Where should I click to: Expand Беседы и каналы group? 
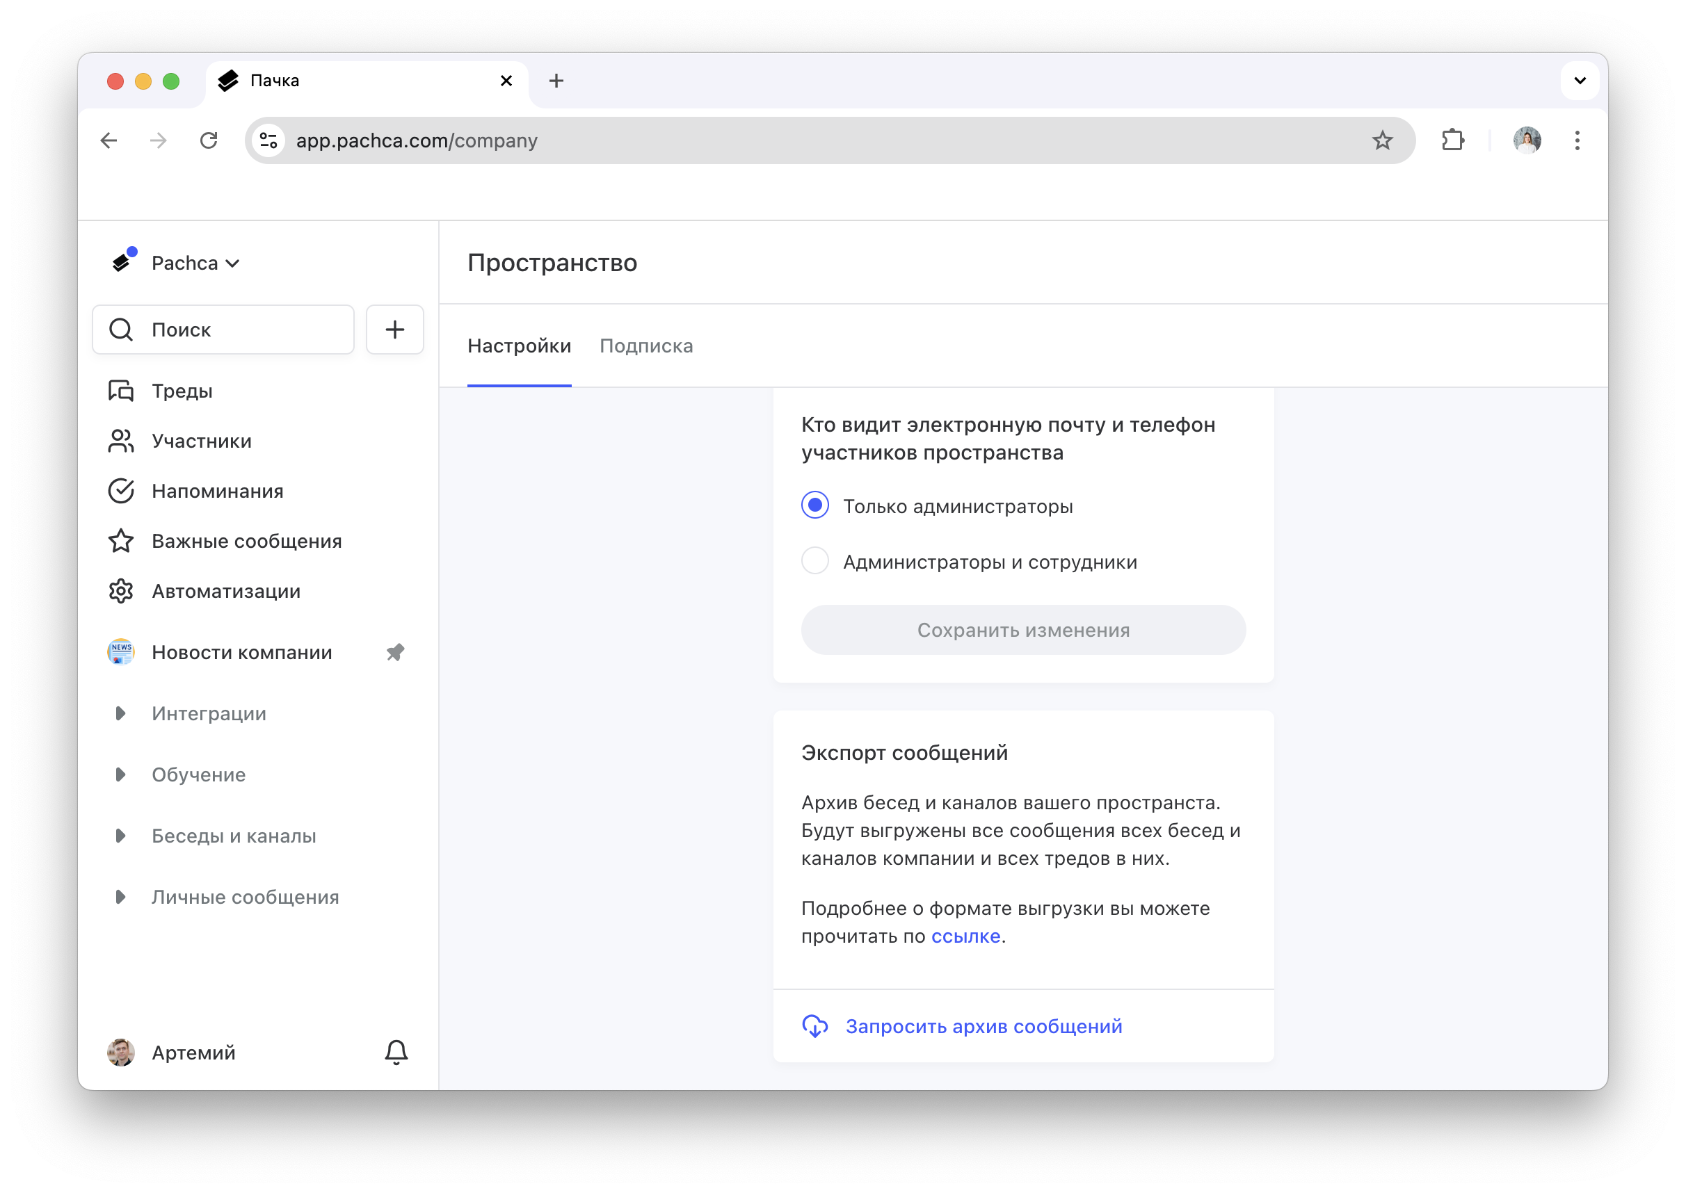[120, 836]
